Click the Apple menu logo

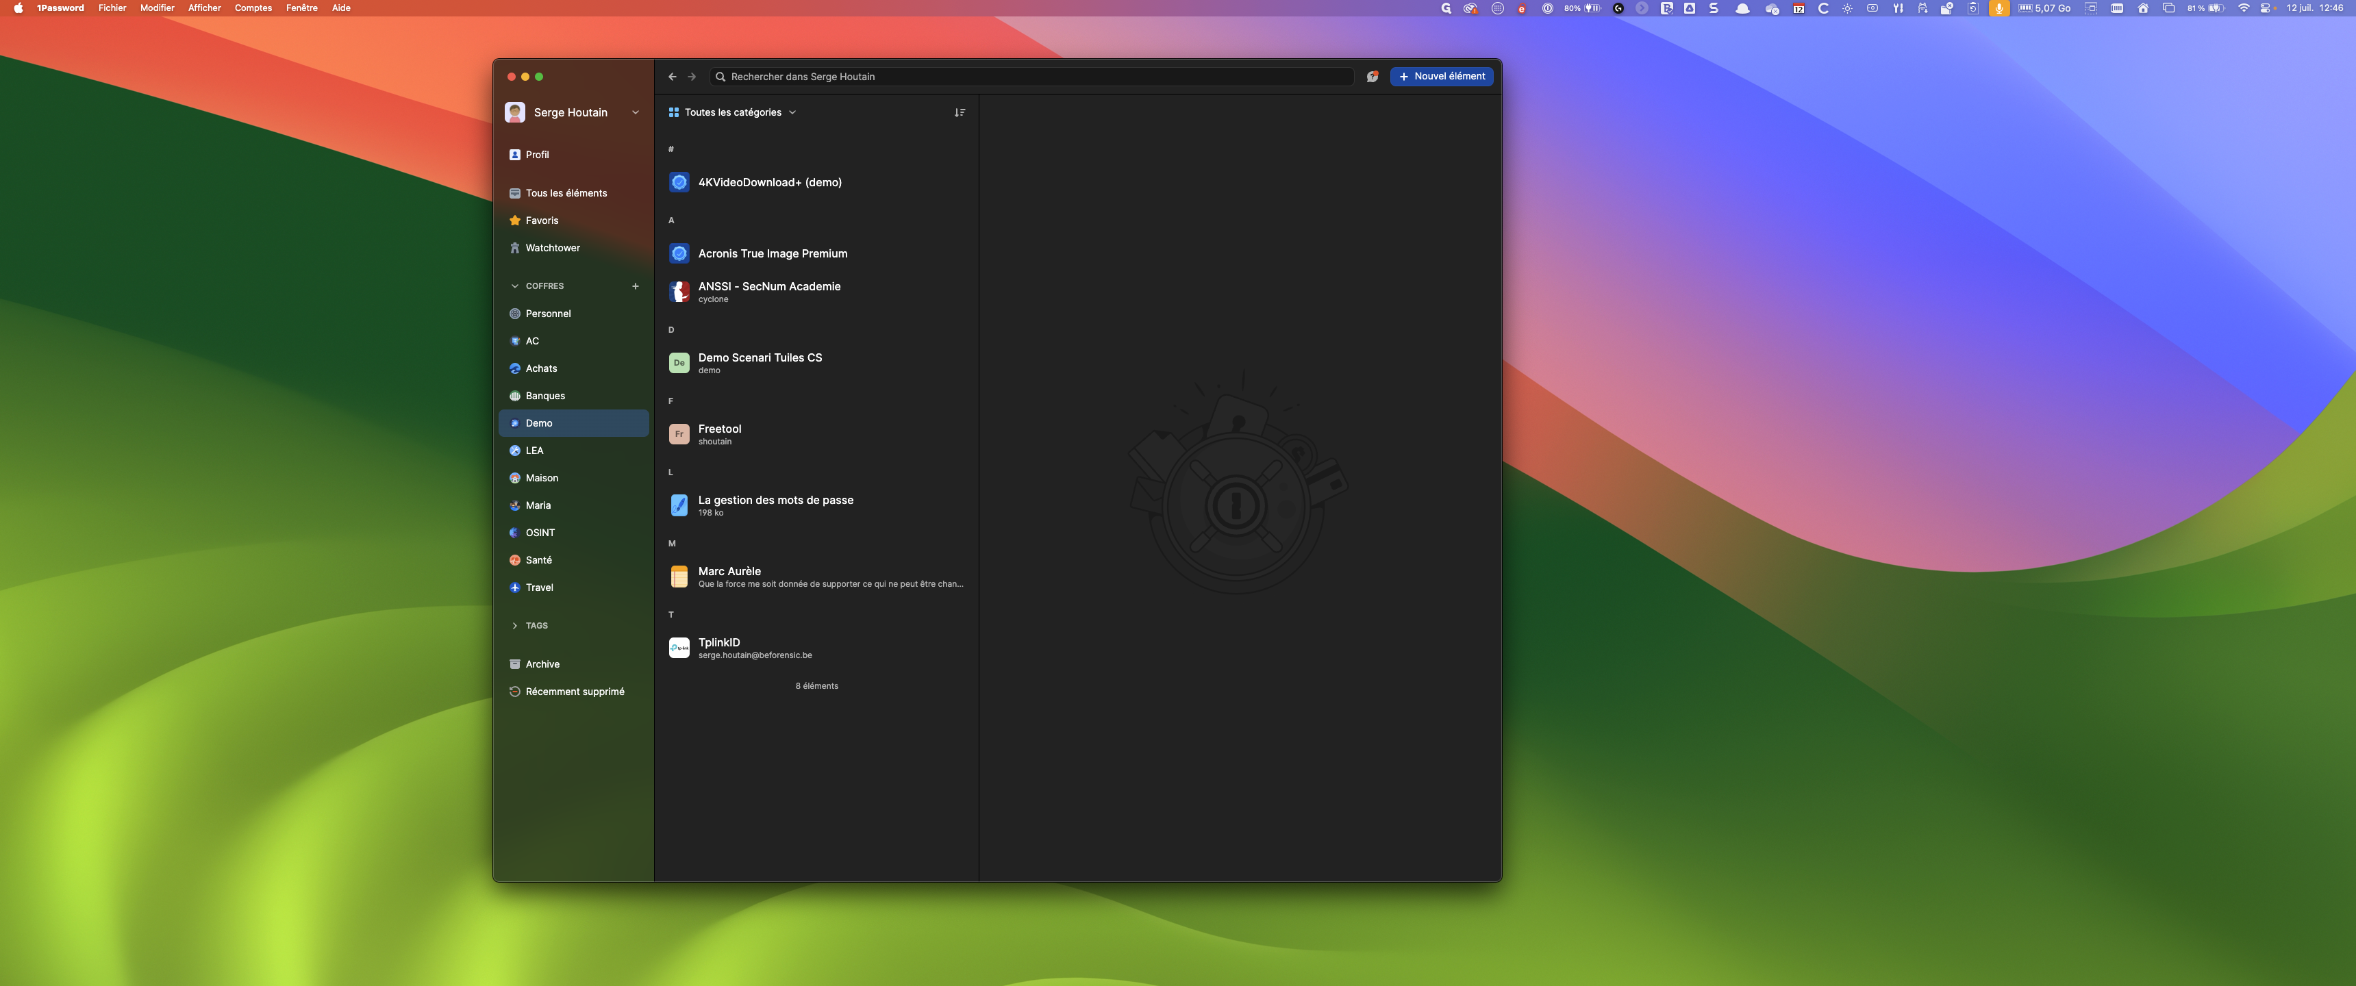pyautogui.click(x=18, y=8)
